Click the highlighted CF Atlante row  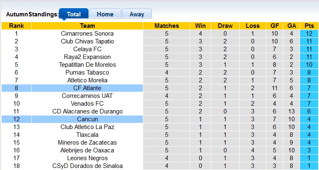[87, 88]
